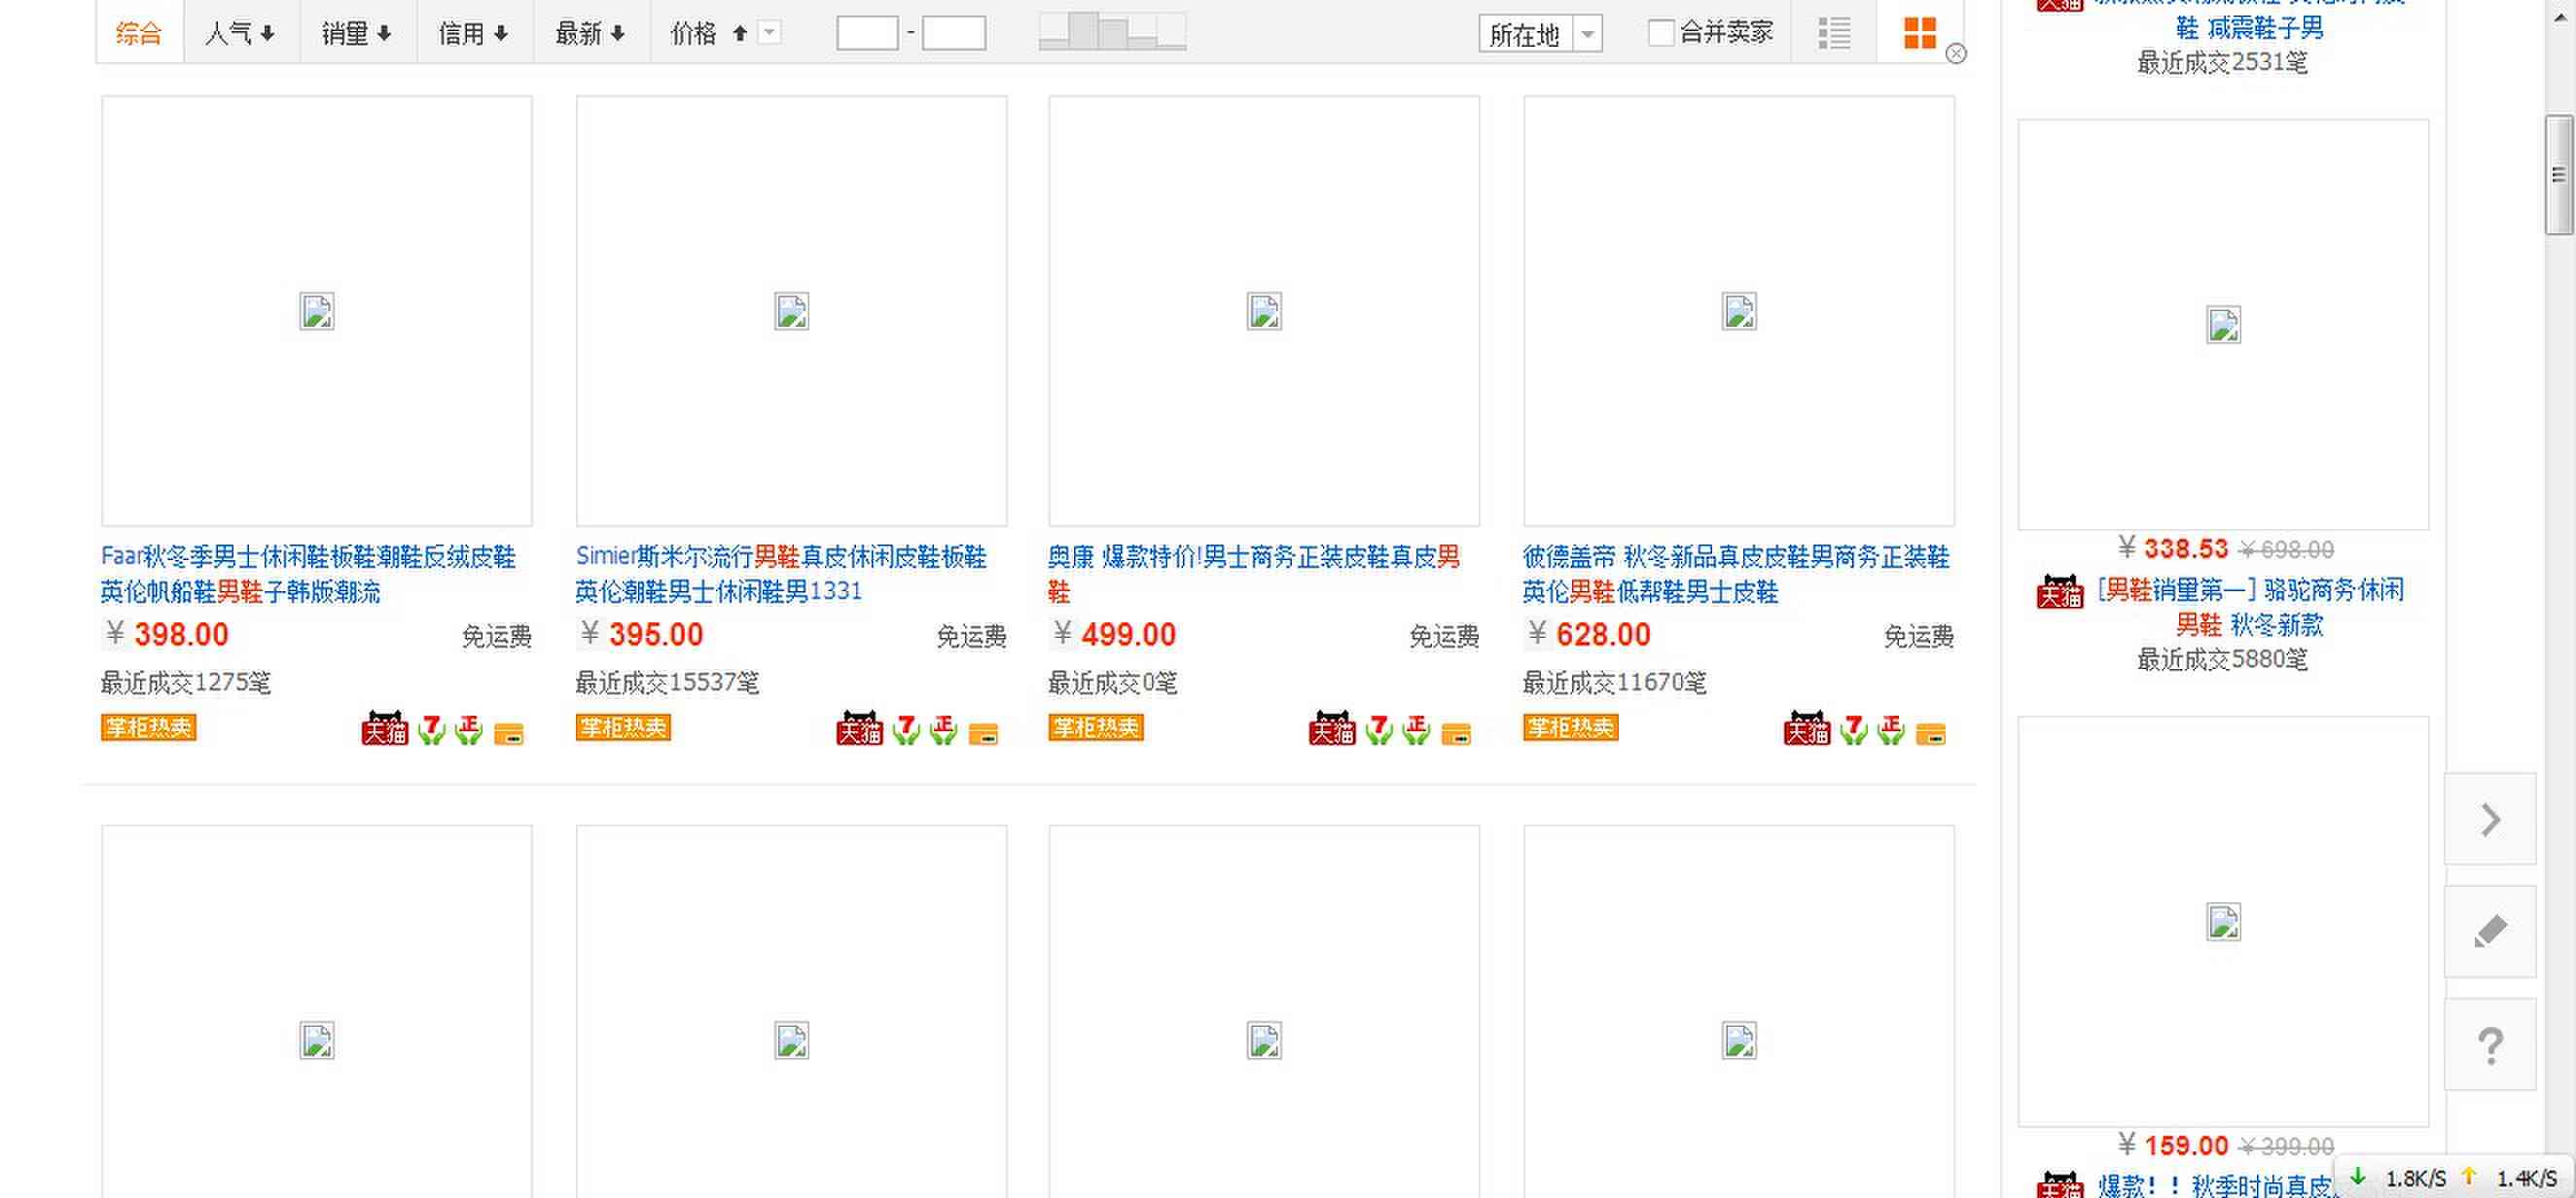Open the 彼德盖帝 秋冬新品真皮皮鞋 title link
Viewport: 2576px width, 1198px height.
[x=1736, y=574]
